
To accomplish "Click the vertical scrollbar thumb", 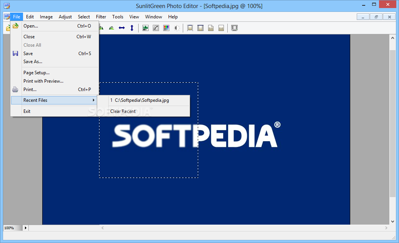I will [x=392, y=124].
